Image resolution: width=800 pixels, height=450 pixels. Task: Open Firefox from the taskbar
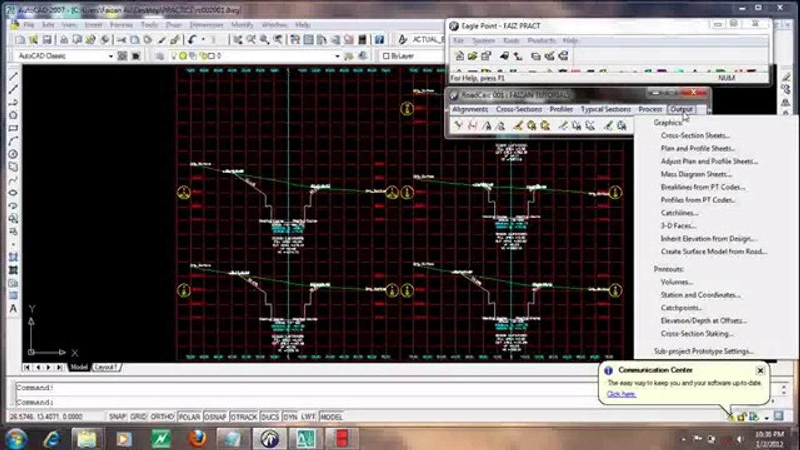(197, 439)
